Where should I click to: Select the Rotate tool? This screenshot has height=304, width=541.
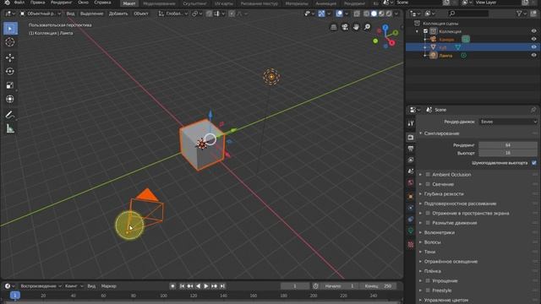pos(10,71)
